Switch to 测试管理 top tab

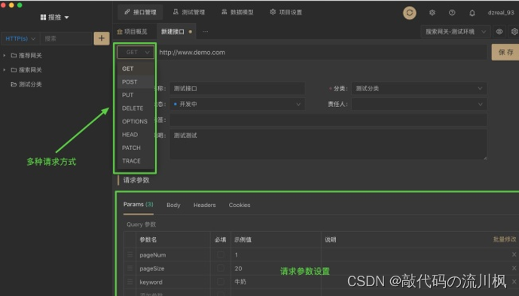pos(188,12)
